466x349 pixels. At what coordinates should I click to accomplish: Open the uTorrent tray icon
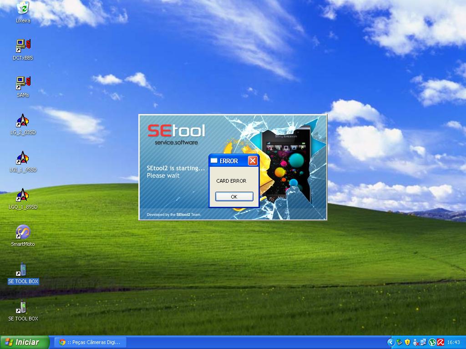click(x=432, y=343)
